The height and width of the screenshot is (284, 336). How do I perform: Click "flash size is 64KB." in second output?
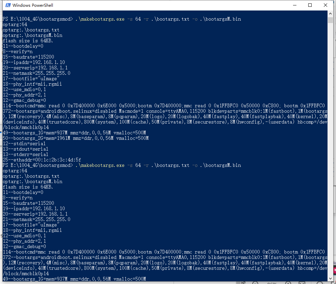[x=28, y=187]
